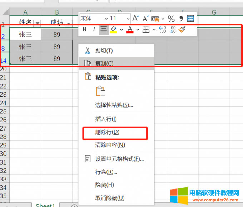The width and height of the screenshot is (243, 207).
Task: Toggle center alignment button
Action: (x=104, y=30)
